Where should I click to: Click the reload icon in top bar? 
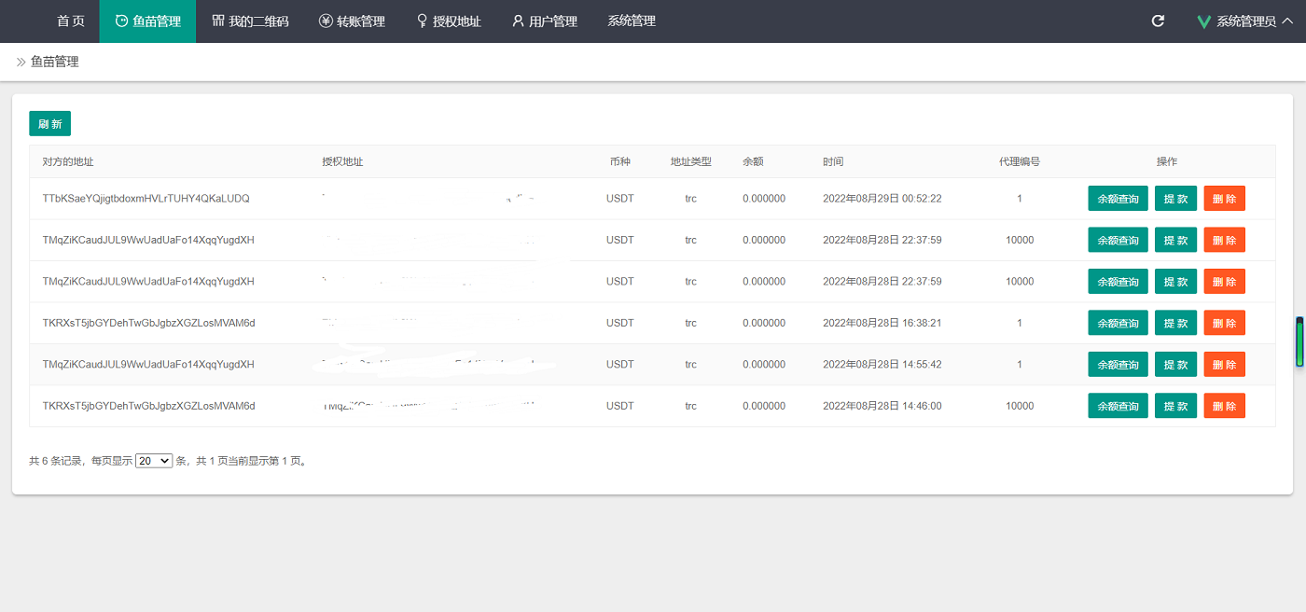[1158, 21]
